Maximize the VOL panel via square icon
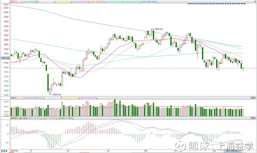The height and width of the screenshot is (153, 257). tap(253, 98)
